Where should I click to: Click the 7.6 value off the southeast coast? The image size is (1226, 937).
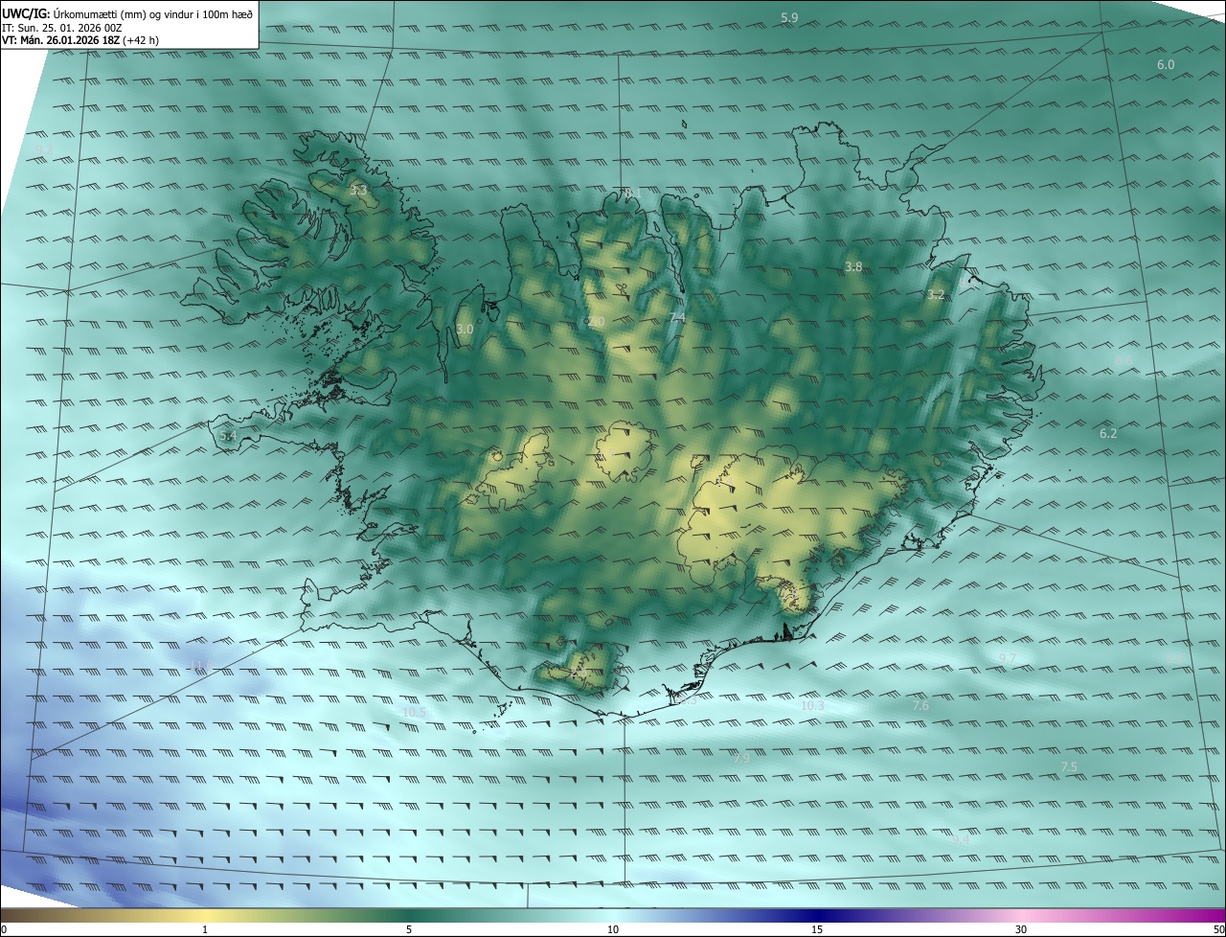tap(920, 706)
